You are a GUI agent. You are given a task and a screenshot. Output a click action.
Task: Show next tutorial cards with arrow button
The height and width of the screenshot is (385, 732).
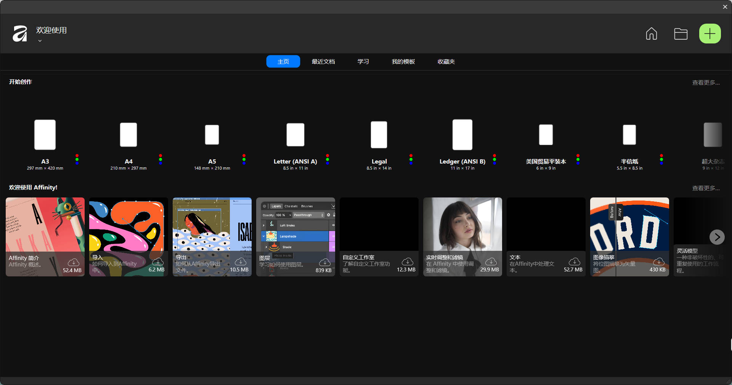point(717,237)
